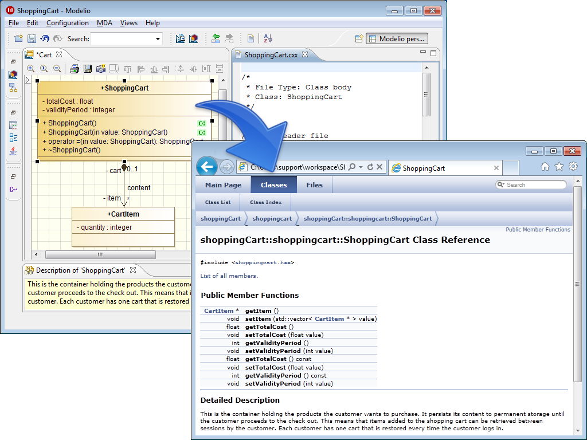
Task: Click the quantity : integer attribute
Action: [x=104, y=227]
